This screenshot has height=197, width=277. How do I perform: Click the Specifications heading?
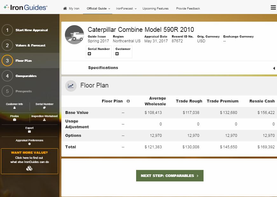pyautogui.click(x=103, y=68)
